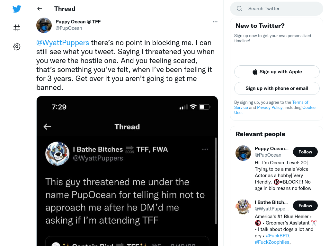Click Sign up with phone or email
The image size is (329, 246).
pyautogui.click(x=277, y=88)
